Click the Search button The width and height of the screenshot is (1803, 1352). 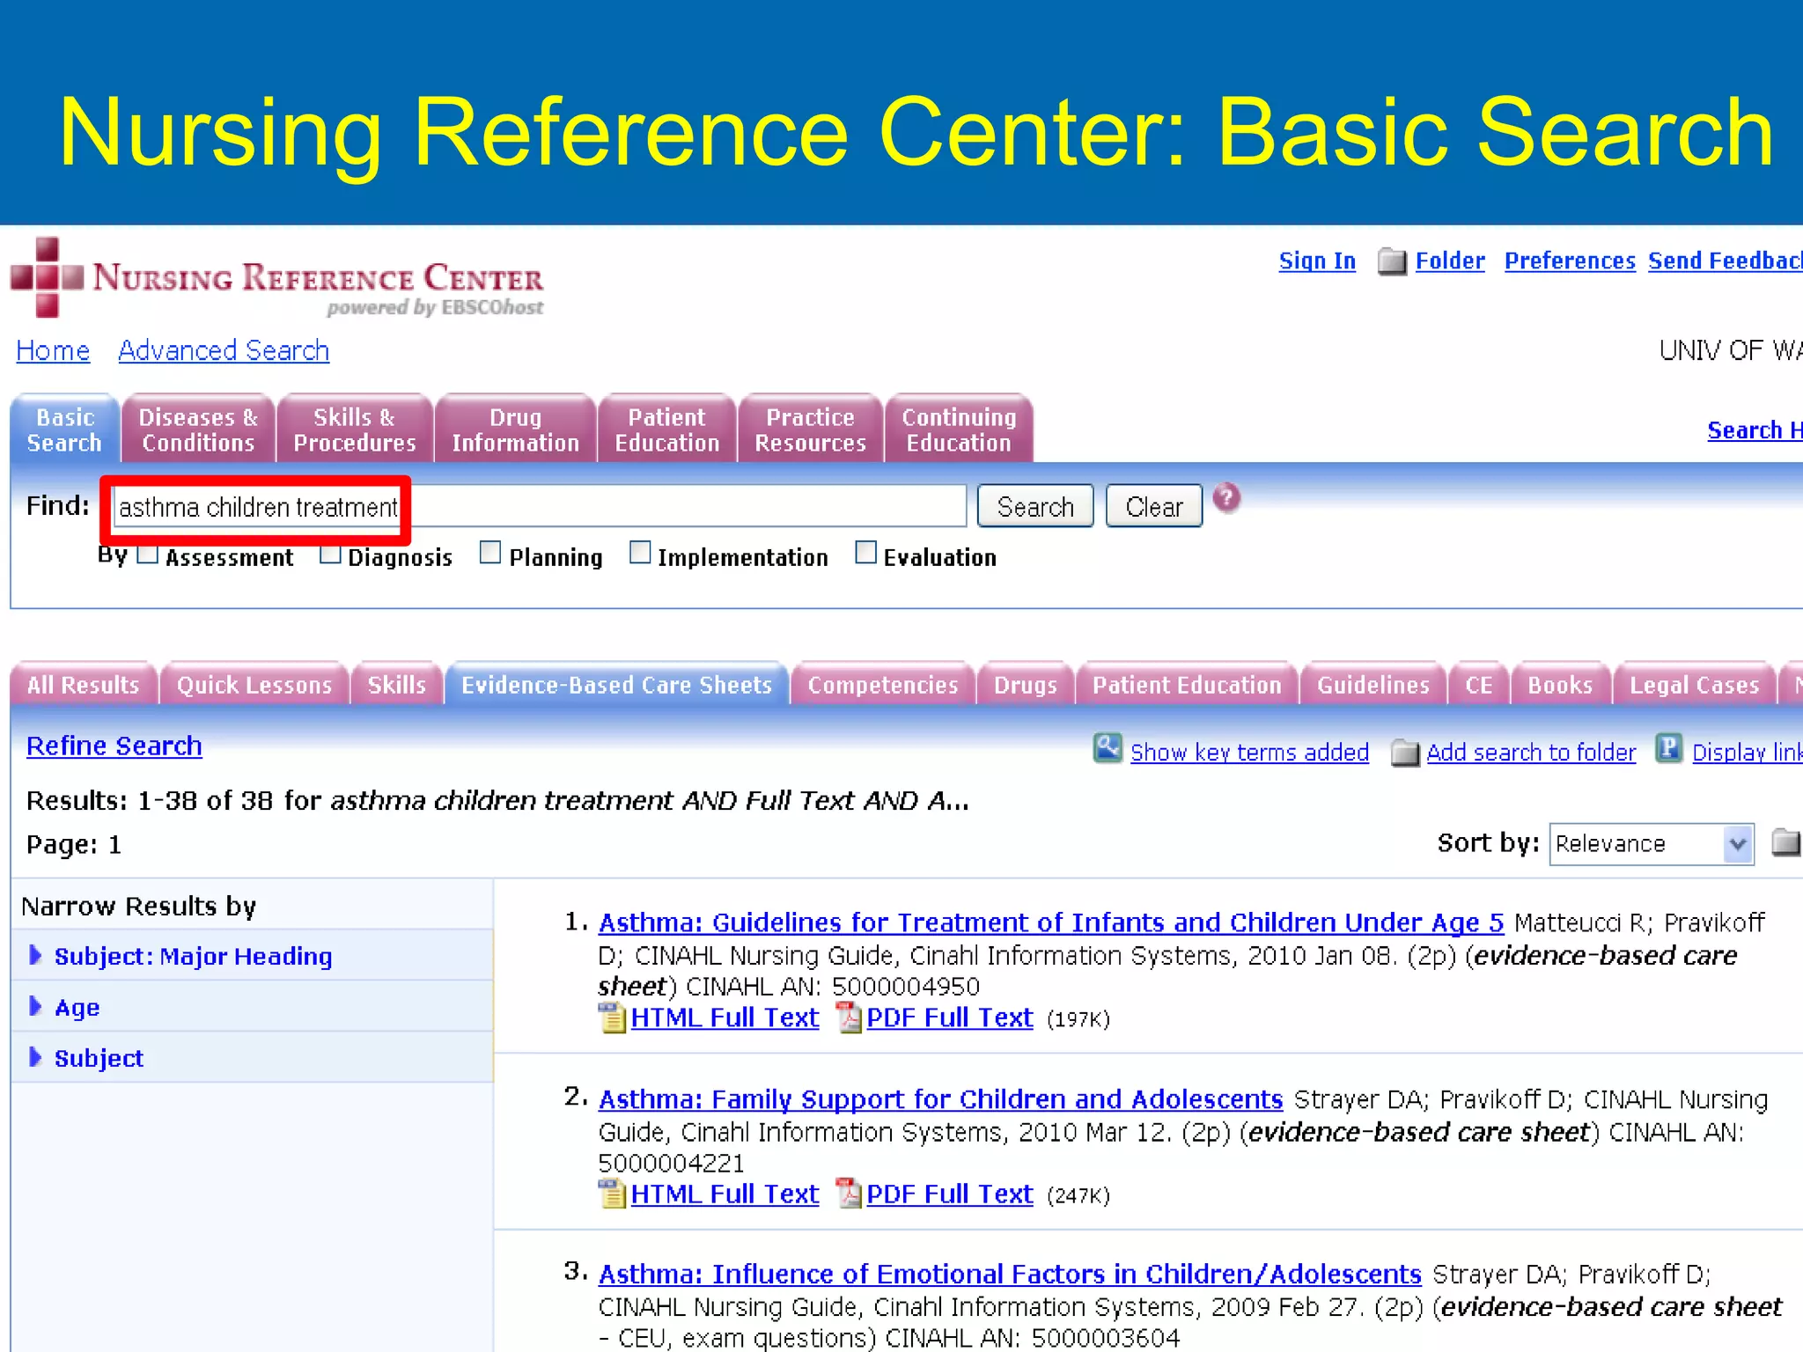point(1035,506)
